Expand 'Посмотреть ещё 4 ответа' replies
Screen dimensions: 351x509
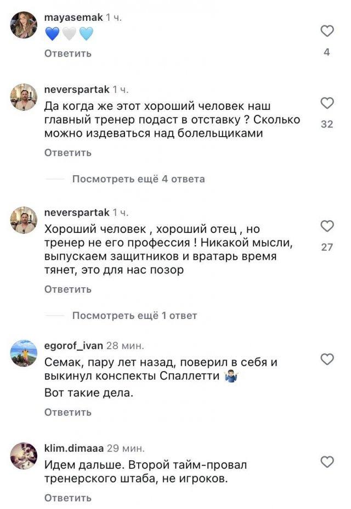click(138, 179)
